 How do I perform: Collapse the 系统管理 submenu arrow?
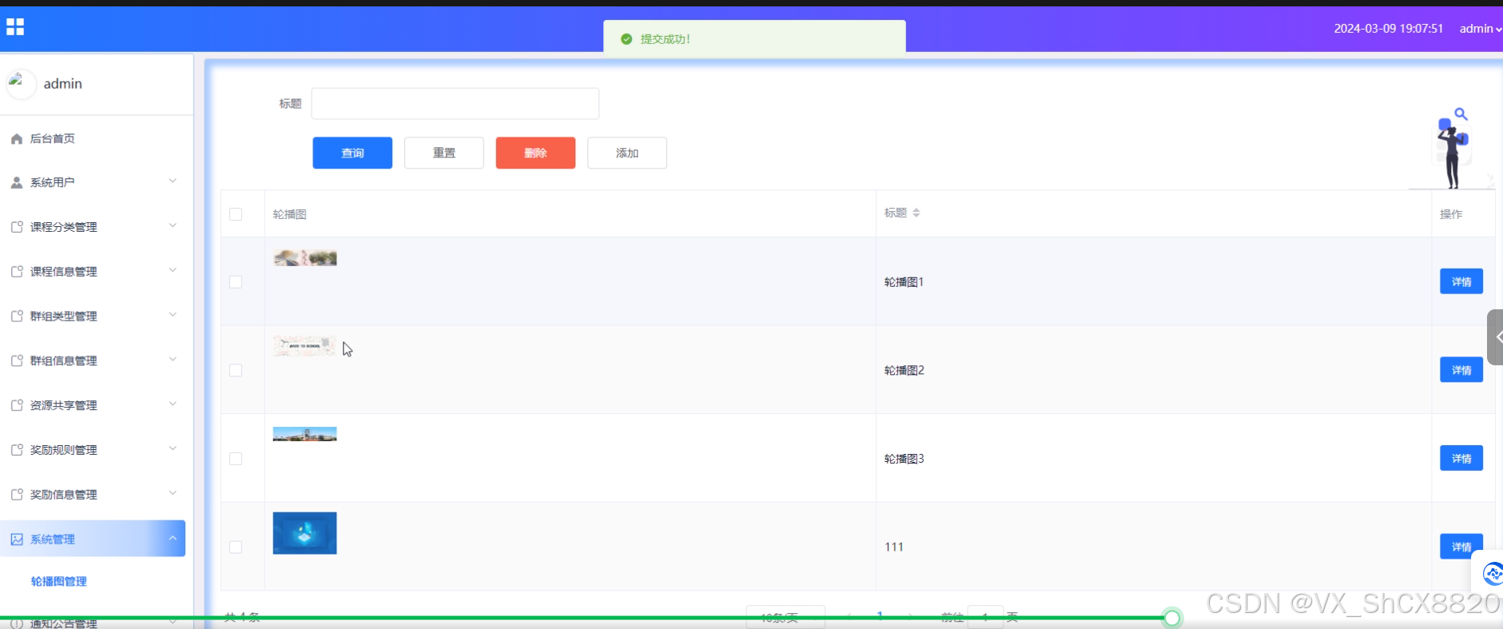(173, 539)
